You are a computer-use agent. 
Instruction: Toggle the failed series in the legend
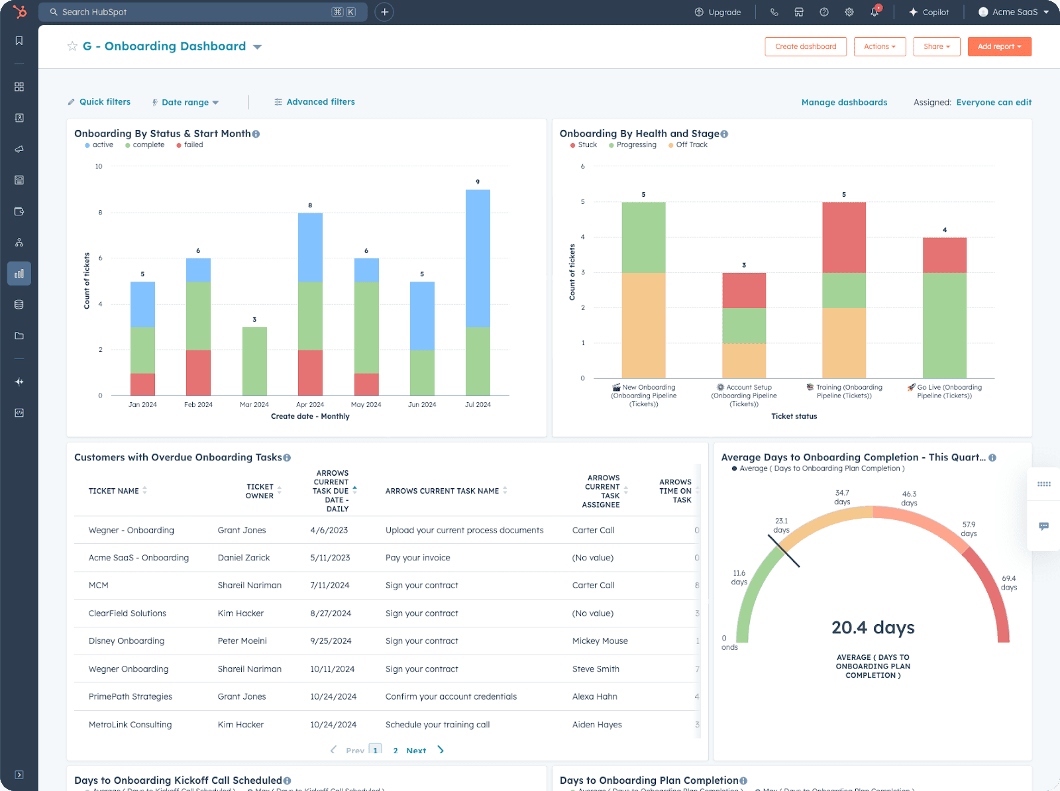tap(189, 145)
